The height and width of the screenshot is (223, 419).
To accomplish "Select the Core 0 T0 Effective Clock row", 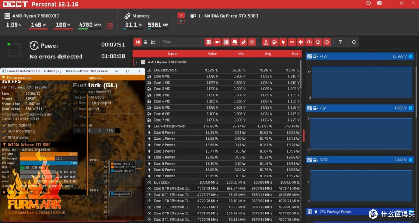I will (x=223, y=189).
